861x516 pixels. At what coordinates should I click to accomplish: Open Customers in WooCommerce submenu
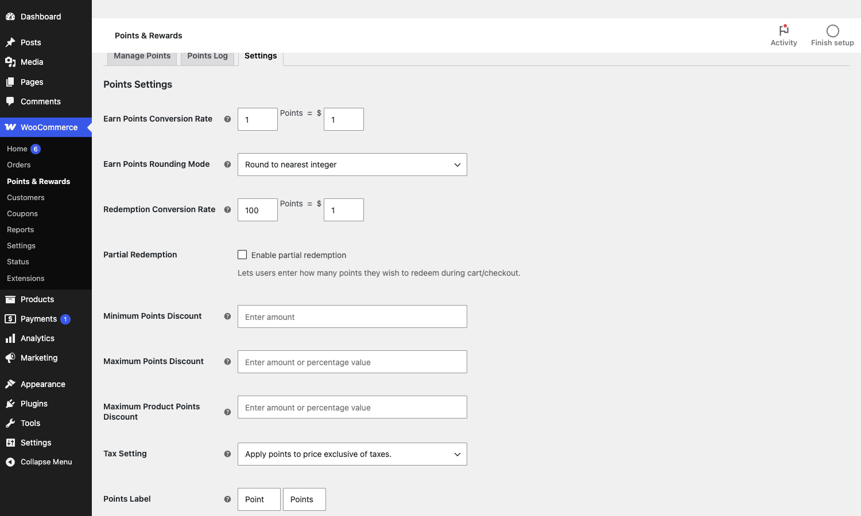26,198
